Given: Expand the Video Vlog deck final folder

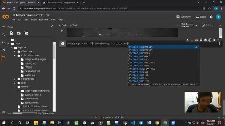Looking at the screenshot, I should pyautogui.click(x=18, y=91).
